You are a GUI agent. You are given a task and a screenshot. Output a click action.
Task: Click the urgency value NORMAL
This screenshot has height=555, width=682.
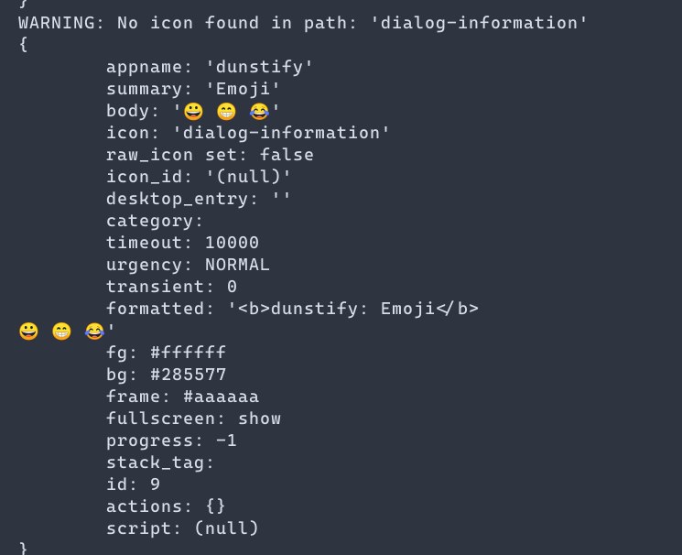(237, 265)
